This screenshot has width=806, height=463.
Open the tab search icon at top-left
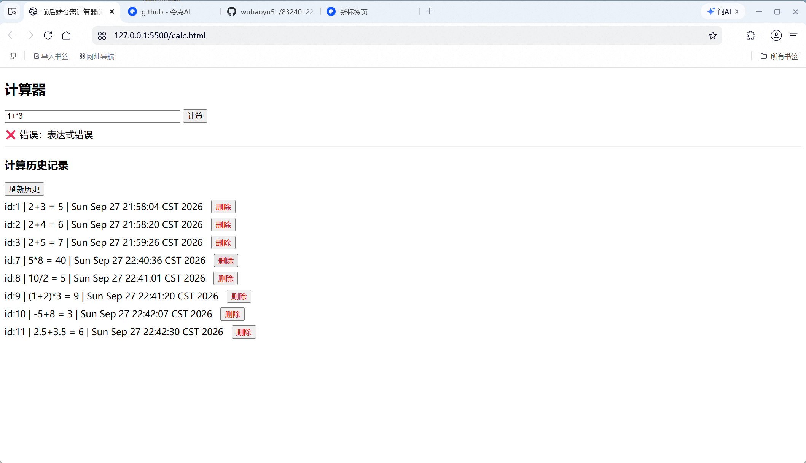[x=12, y=11]
